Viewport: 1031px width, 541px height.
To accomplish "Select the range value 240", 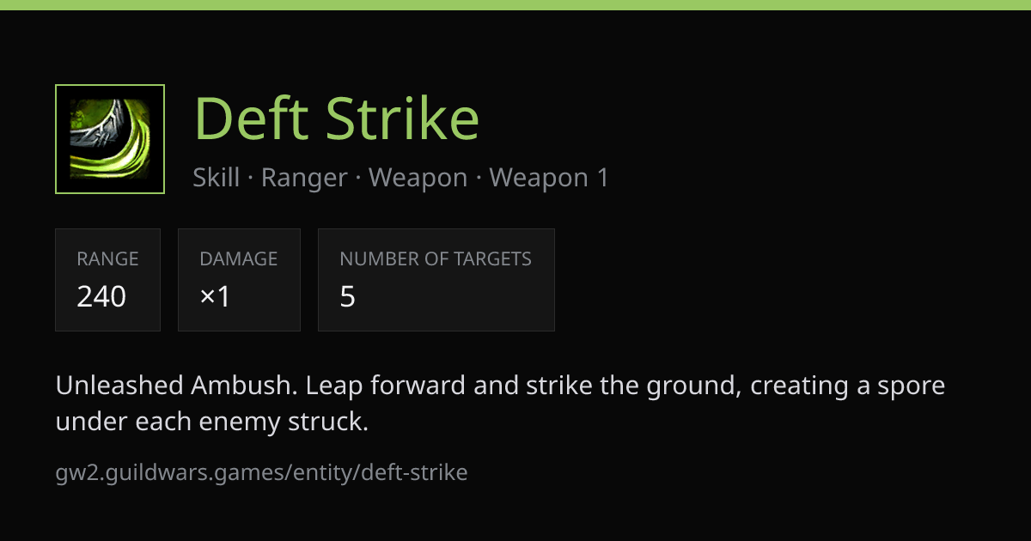I will coord(101,296).
